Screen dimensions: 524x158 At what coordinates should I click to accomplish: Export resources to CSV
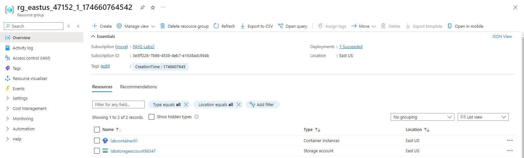click(x=256, y=26)
